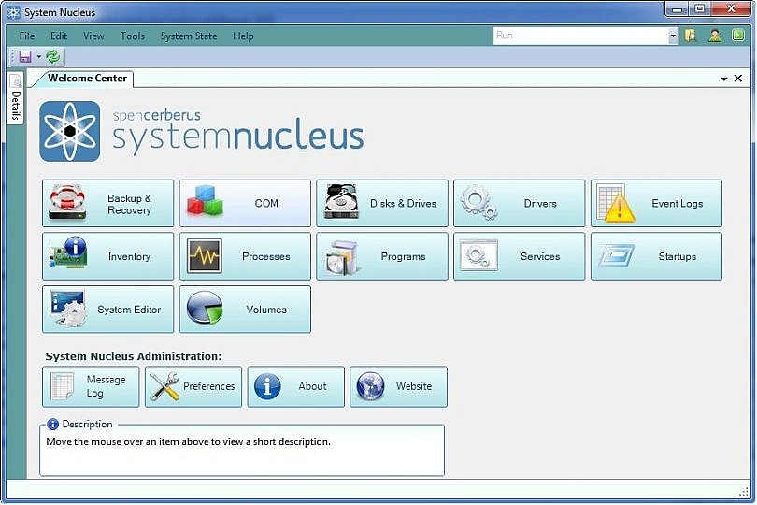Open the Backup & Recovery tile
The height and width of the screenshot is (505, 757).
click(107, 204)
